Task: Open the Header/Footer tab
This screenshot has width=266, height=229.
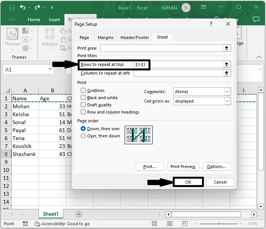Action: click(135, 37)
